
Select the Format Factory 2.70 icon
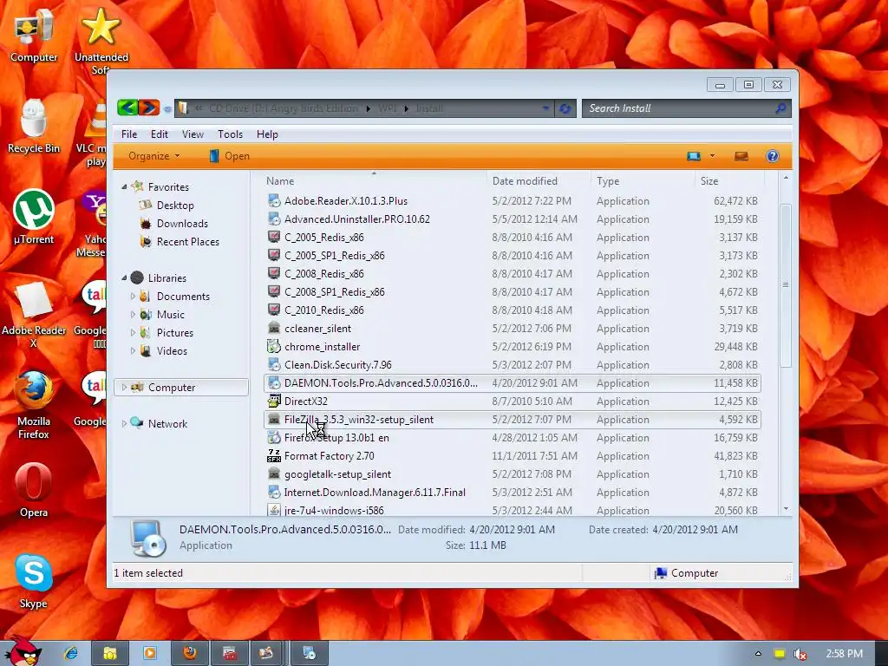tap(274, 456)
